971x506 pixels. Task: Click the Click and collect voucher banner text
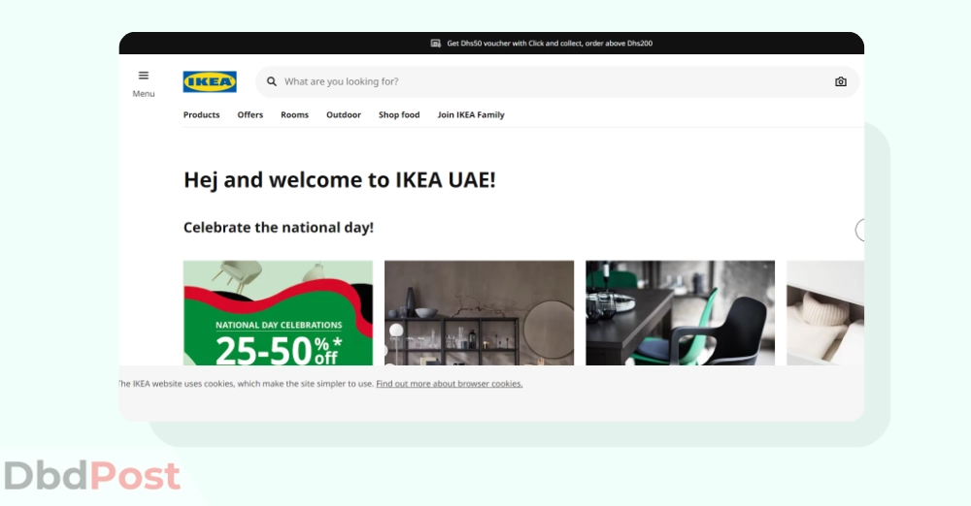click(x=550, y=44)
